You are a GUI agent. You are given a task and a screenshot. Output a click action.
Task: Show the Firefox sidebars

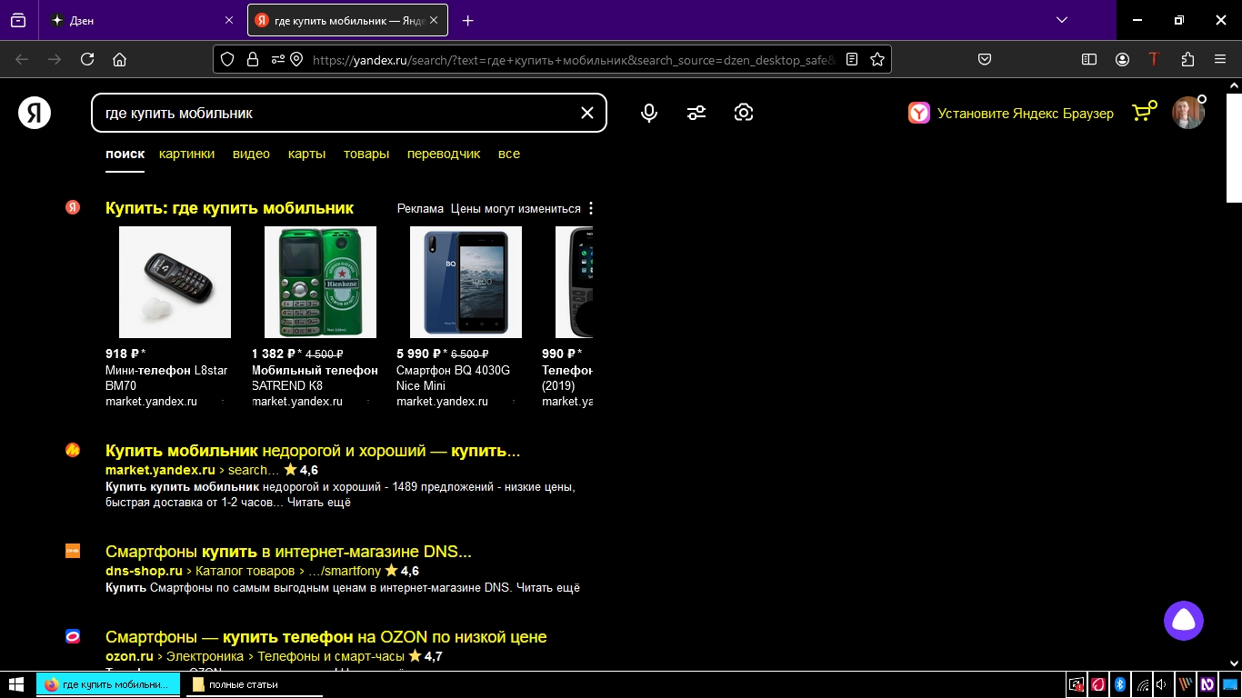pyautogui.click(x=1089, y=59)
